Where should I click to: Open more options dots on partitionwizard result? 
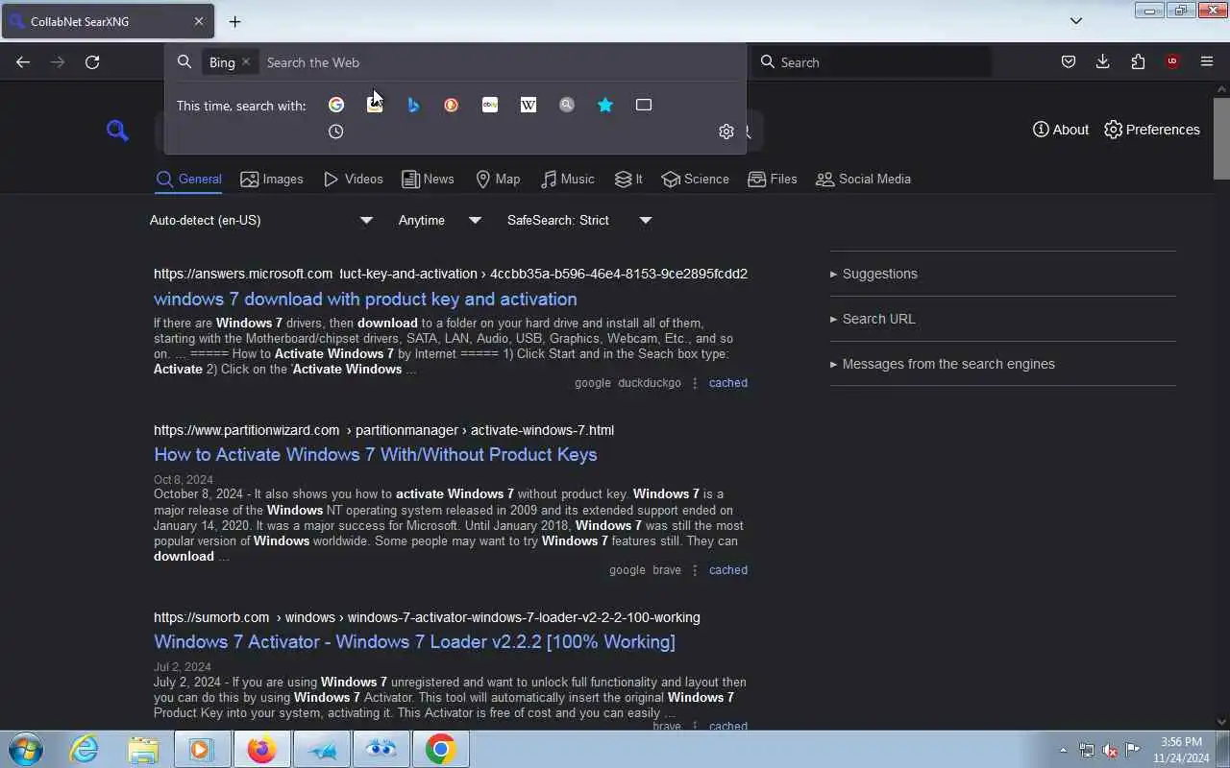coord(695,570)
